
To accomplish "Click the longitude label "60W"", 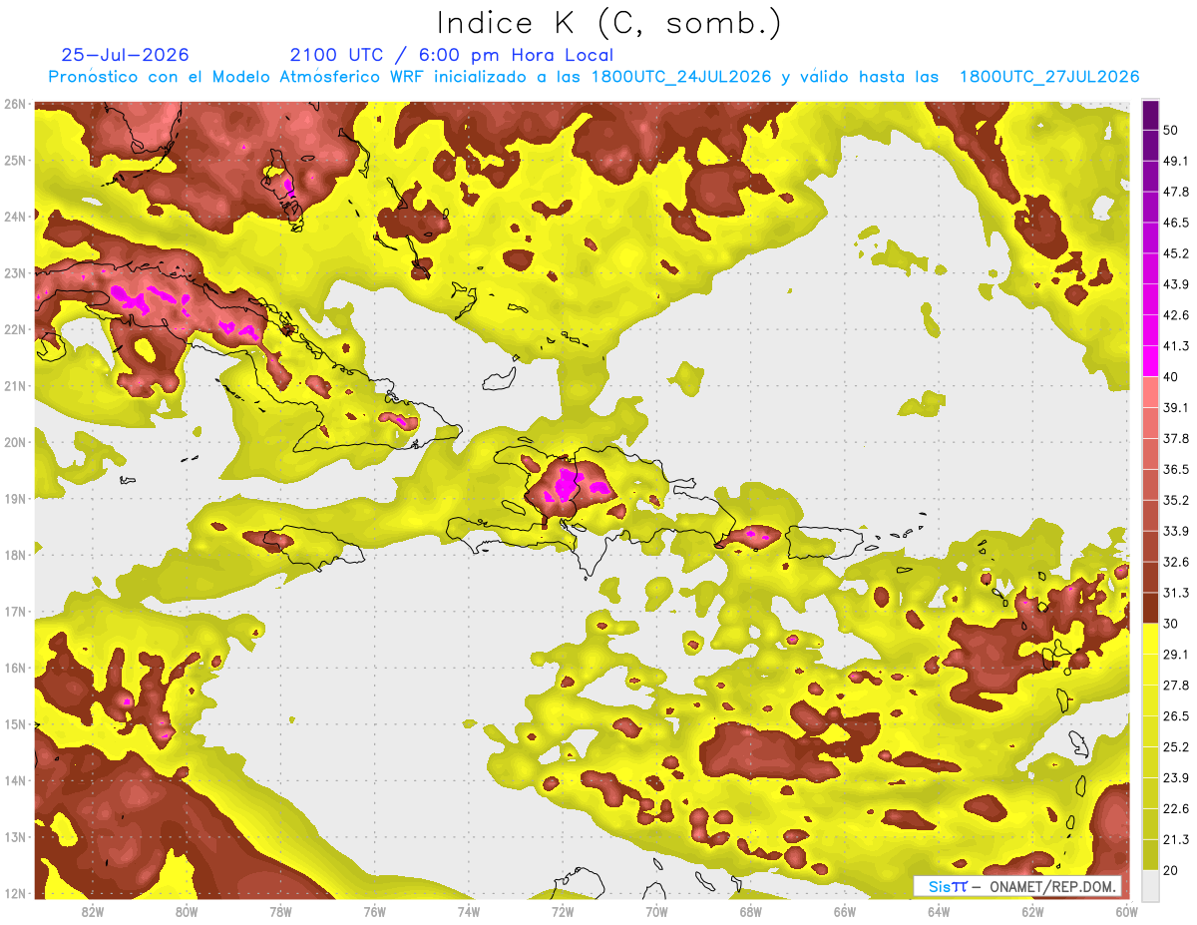I will 1126,912.
